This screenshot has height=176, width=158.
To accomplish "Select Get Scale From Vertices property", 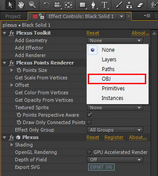I will pyautogui.click(x=41, y=78).
